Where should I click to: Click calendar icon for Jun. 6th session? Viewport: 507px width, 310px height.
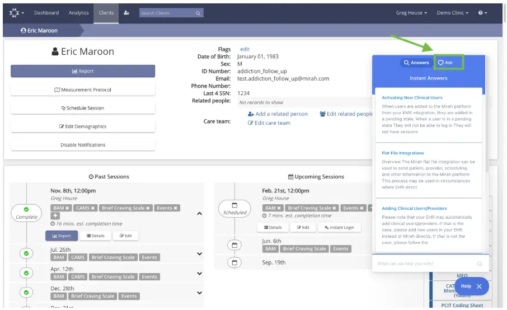pyautogui.click(x=234, y=245)
